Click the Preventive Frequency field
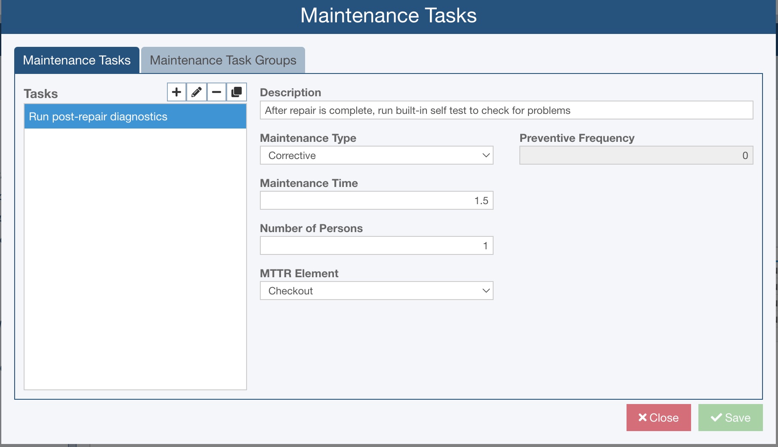This screenshot has width=778, height=447. pyautogui.click(x=636, y=155)
